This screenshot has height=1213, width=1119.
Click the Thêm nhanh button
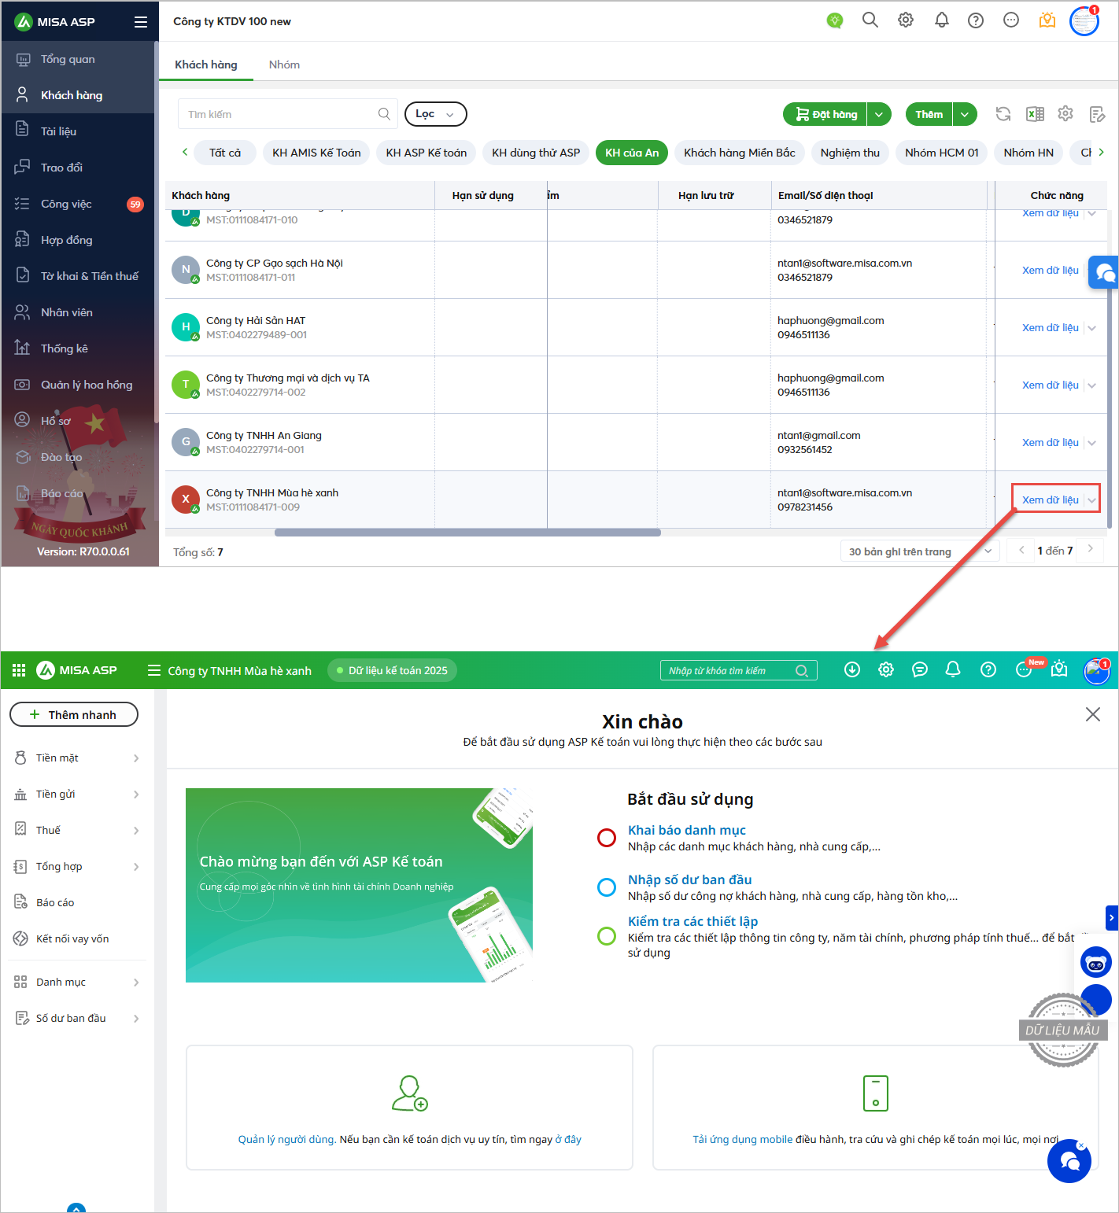coord(74,714)
